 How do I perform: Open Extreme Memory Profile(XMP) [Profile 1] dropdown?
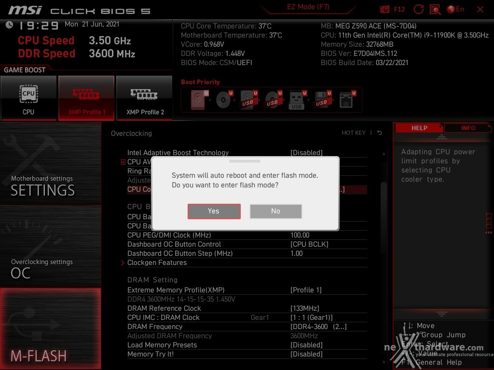coord(306,290)
